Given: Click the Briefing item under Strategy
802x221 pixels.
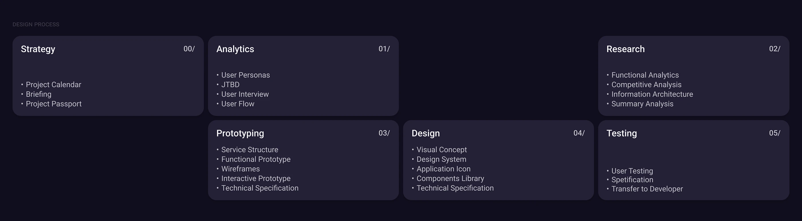Looking at the screenshot, I should [39, 94].
